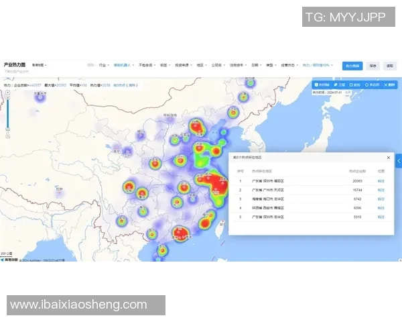Click the 前5热点 hotspots link in stats bar

[119, 85]
